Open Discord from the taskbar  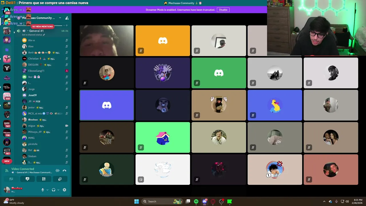[x=204, y=201]
